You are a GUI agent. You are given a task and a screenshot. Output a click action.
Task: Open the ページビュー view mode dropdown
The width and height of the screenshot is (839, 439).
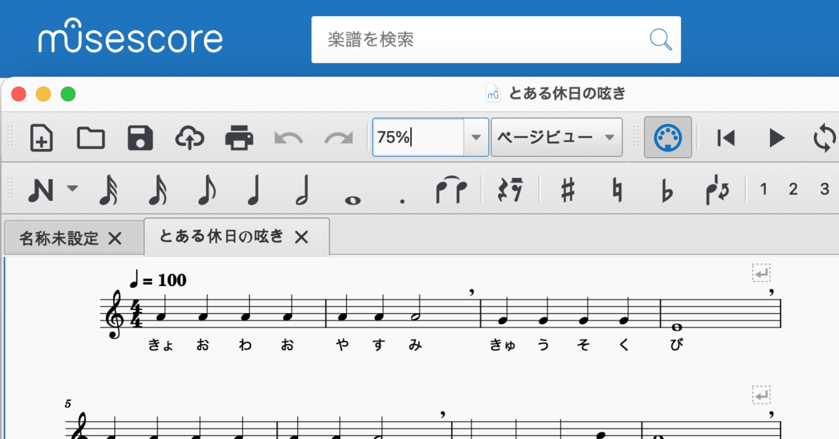coord(557,137)
